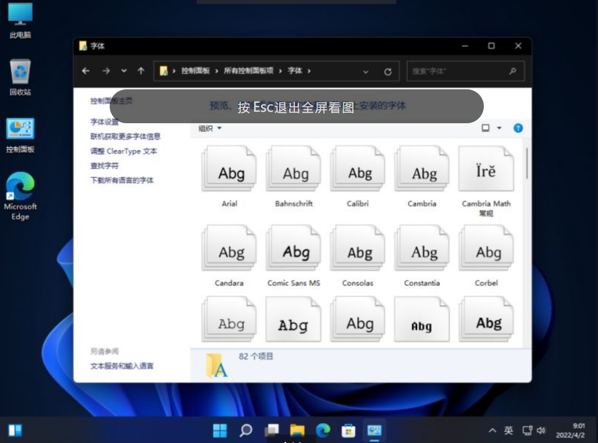Switch input language 英 indicator
This screenshot has width=598, height=443.
[508, 431]
